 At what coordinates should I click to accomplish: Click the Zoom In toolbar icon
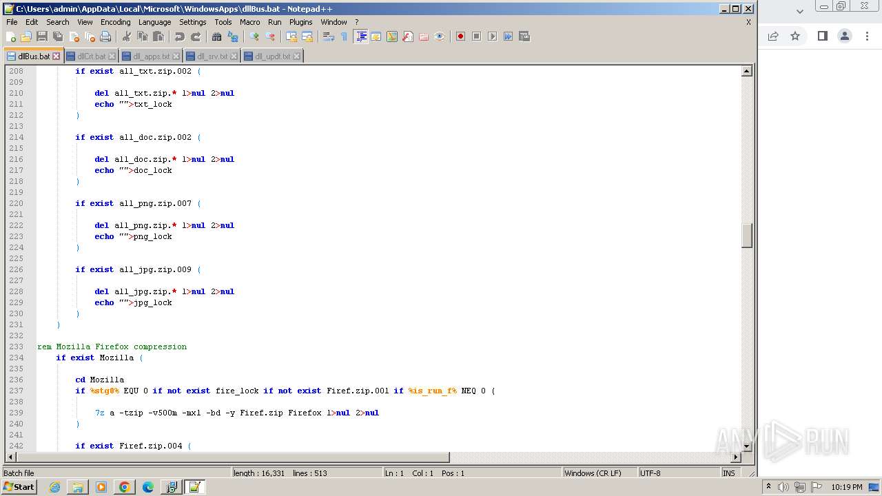[254, 37]
